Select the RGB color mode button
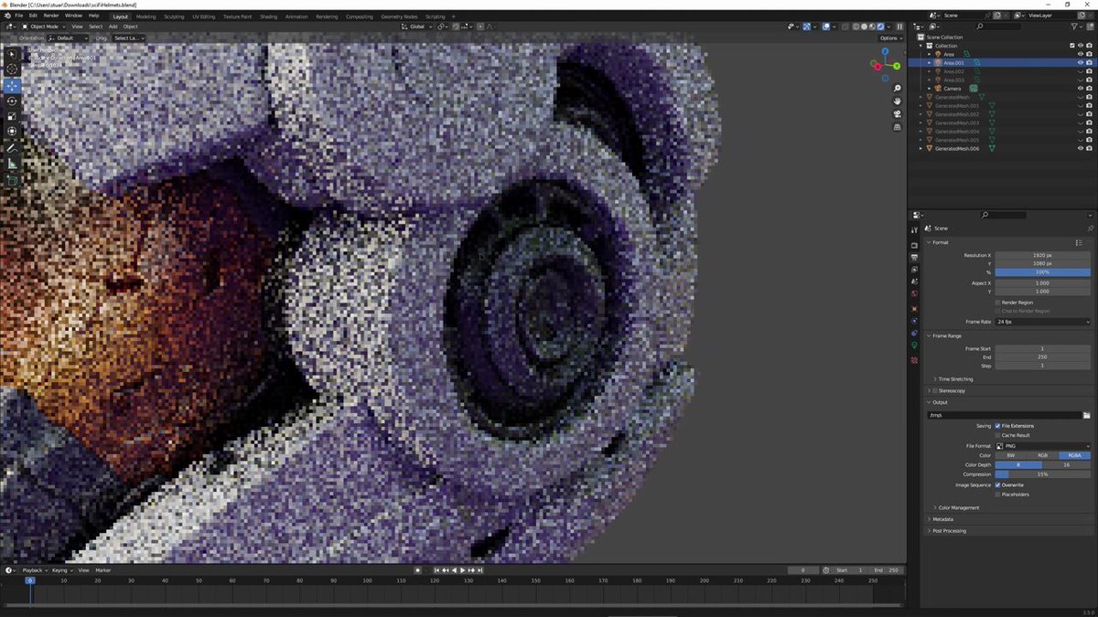Viewport: 1098px width, 617px height. pos(1042,455)
